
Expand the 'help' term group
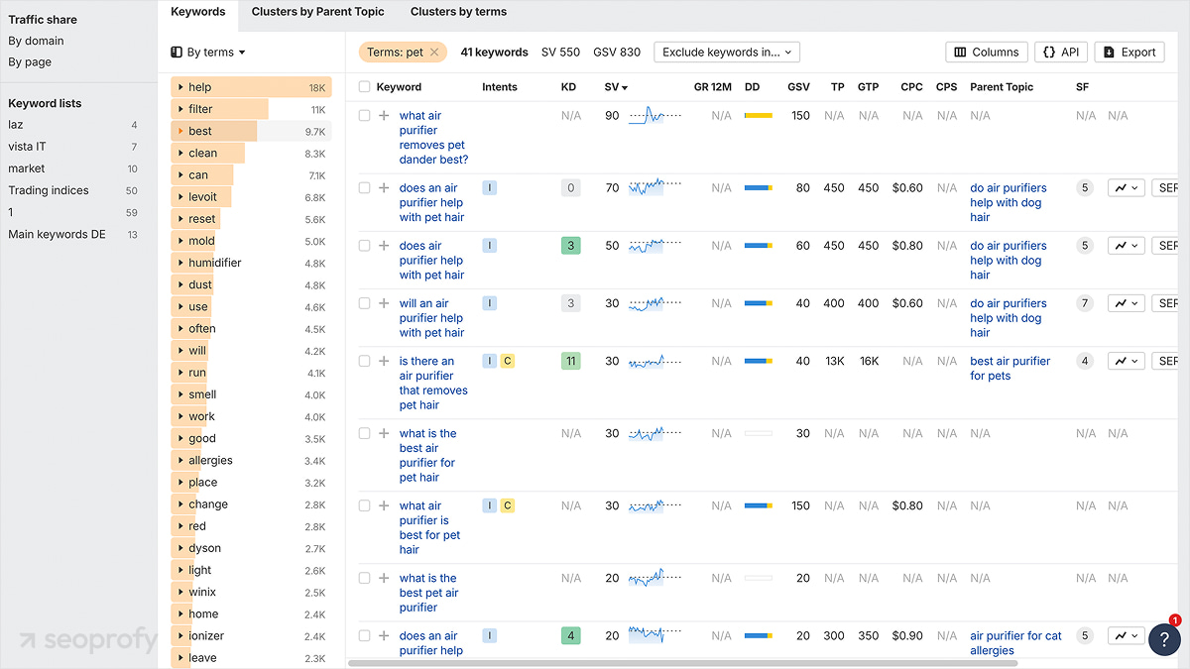(180, 87)
